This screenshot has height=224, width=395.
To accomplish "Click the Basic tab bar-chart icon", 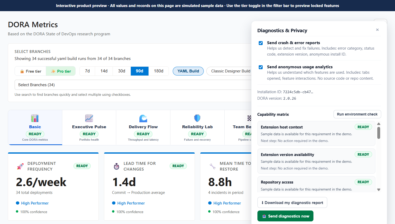I will click(x=35, y=118).
